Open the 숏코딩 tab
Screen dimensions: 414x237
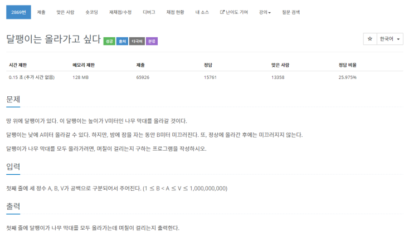point(91,12)
